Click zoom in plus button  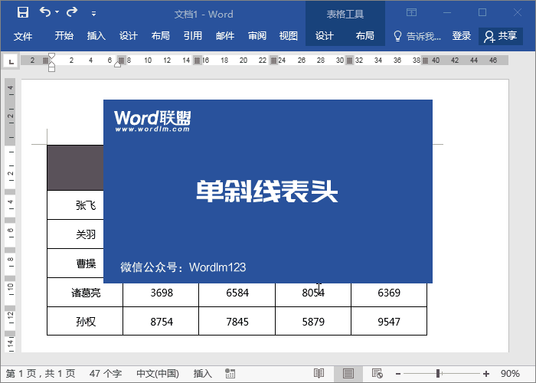[485, 374]
